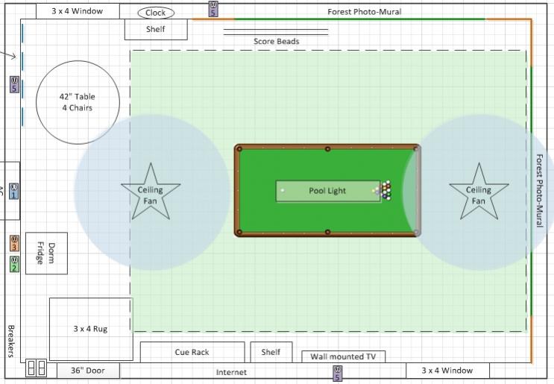
Task: Select the Pool Light rectangle
Action: (x=327, y=191)
